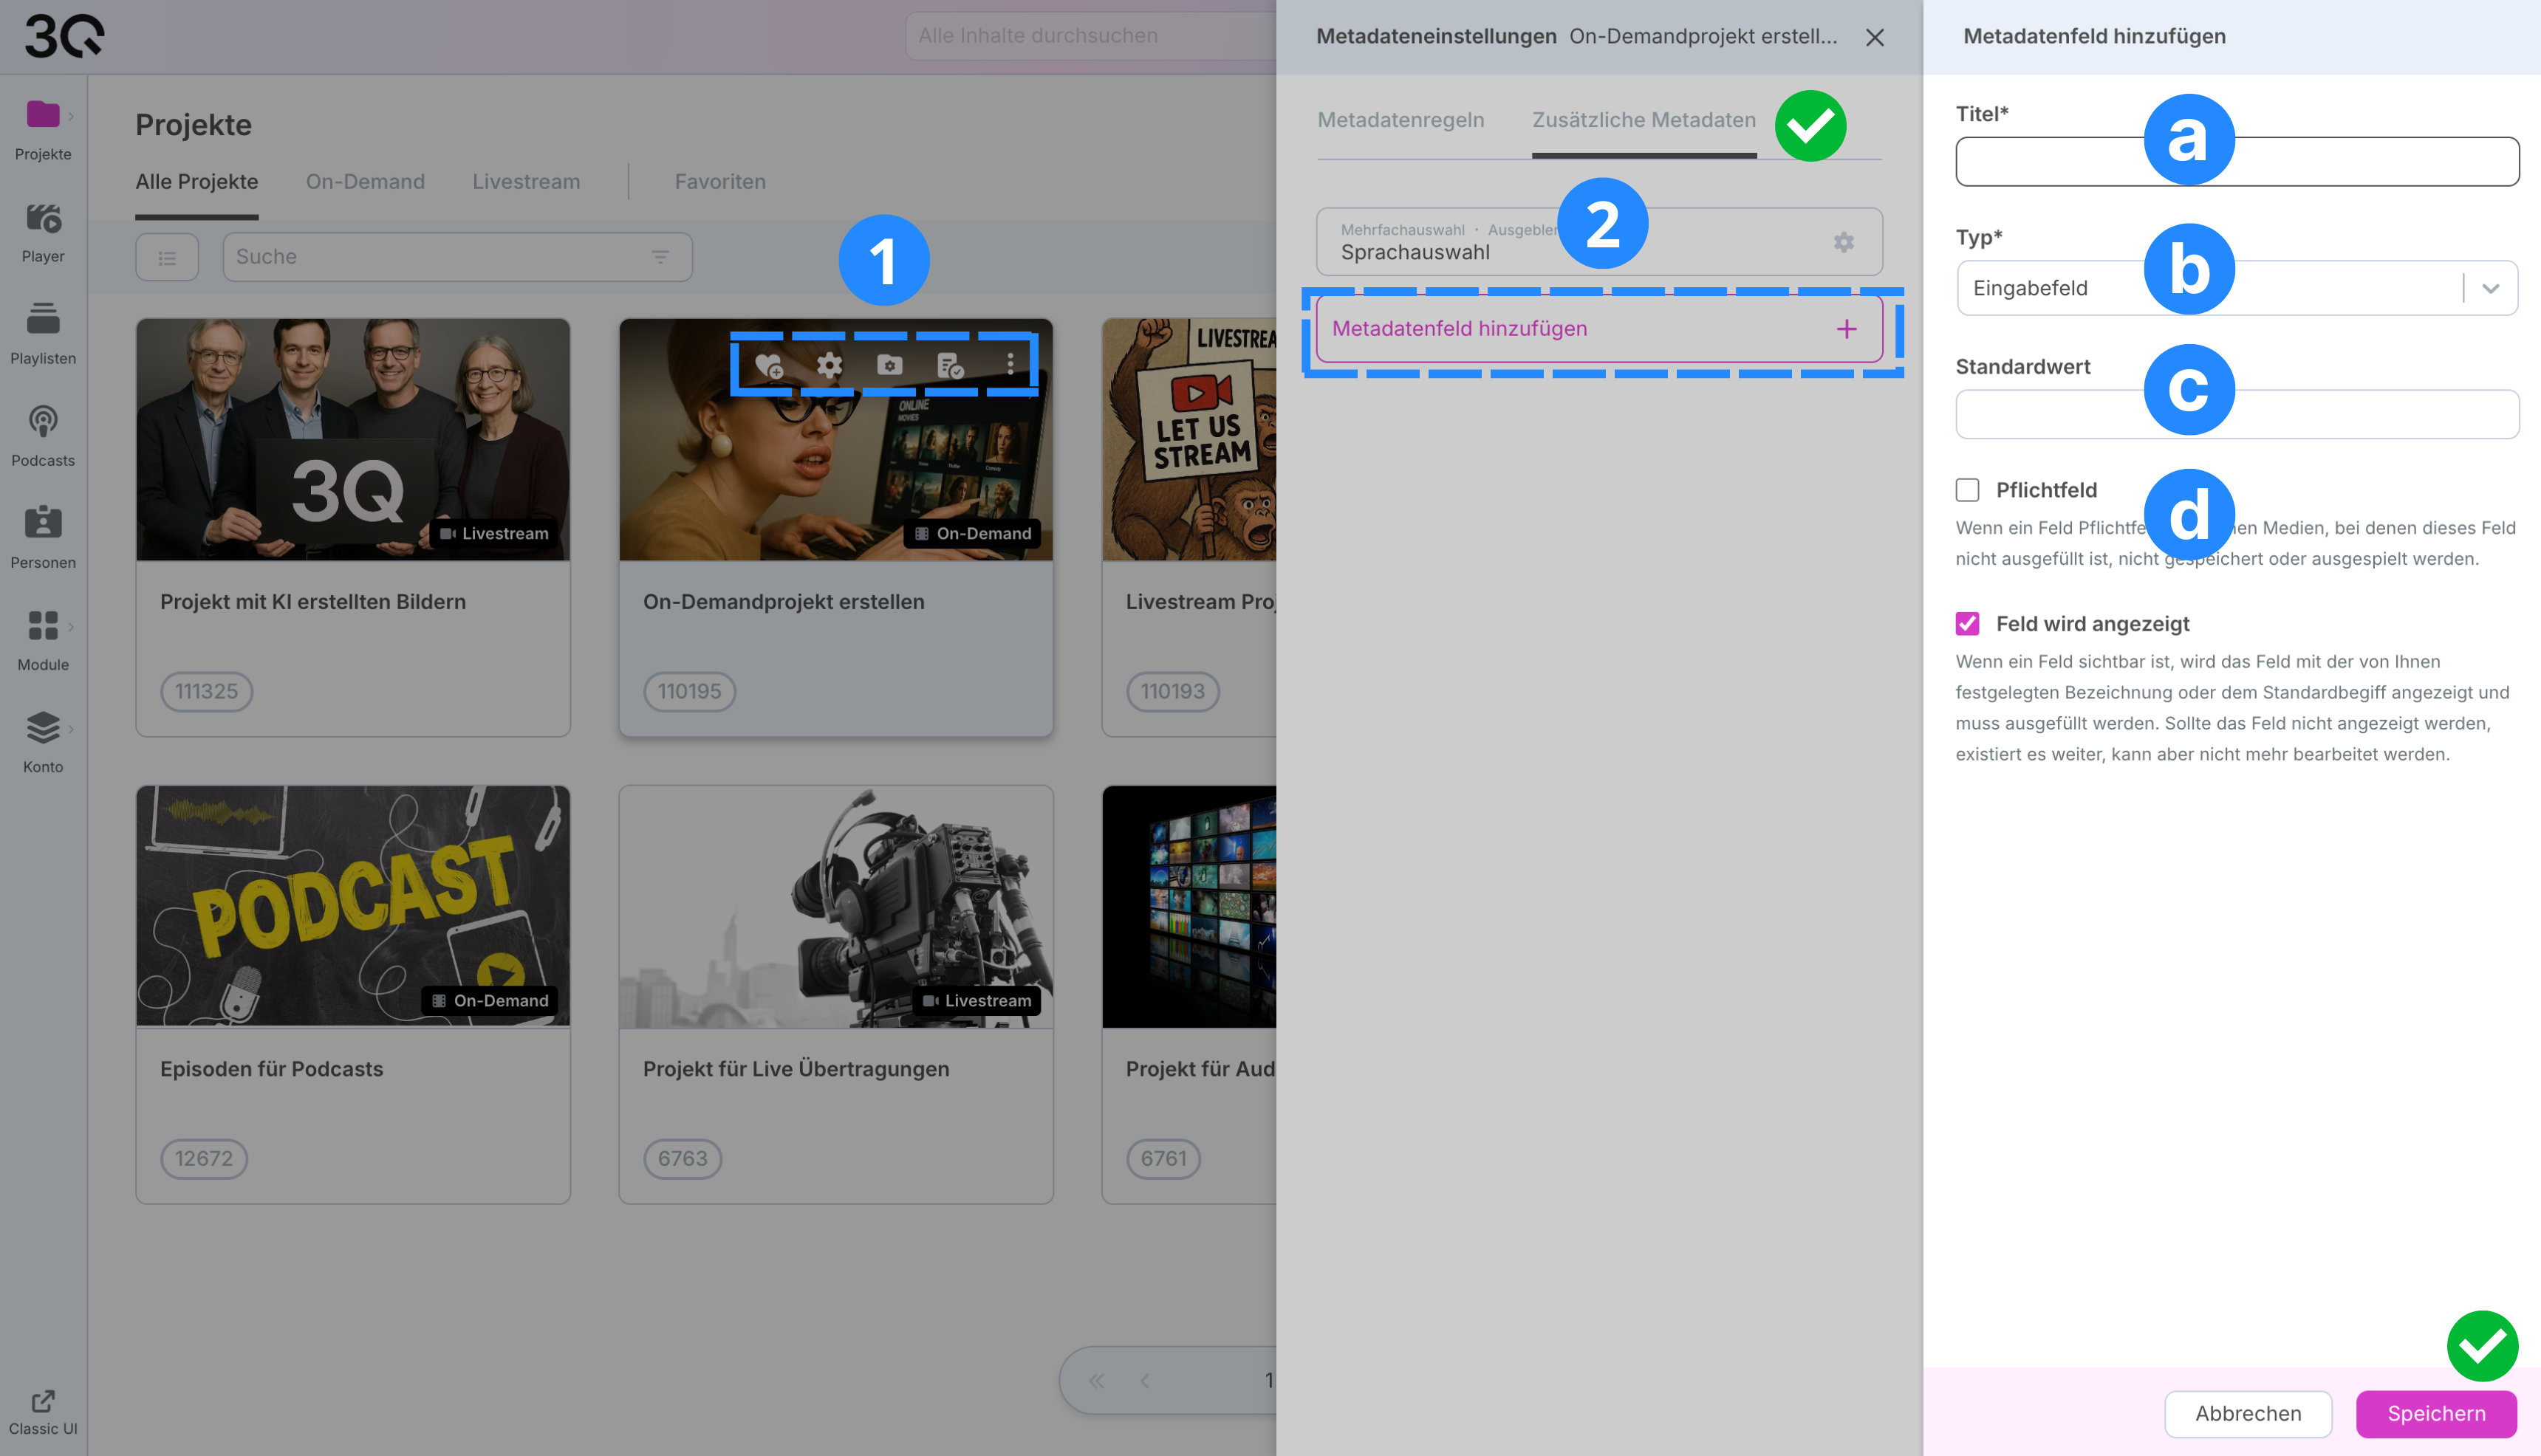Click project settings gear on On-Demand thumbnail

[x=830, y=366]
